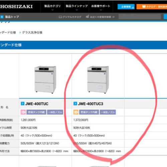This screenshot has height=167, width=167.
Task: Select 555/555W power consumption value
Action: point(93,143)
